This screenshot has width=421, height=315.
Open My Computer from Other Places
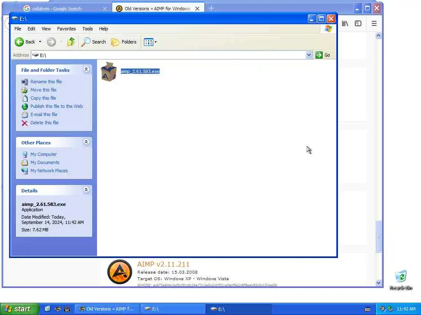44,154
